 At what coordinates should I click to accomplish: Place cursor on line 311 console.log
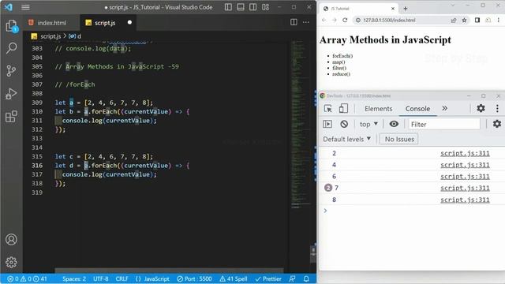109,121
